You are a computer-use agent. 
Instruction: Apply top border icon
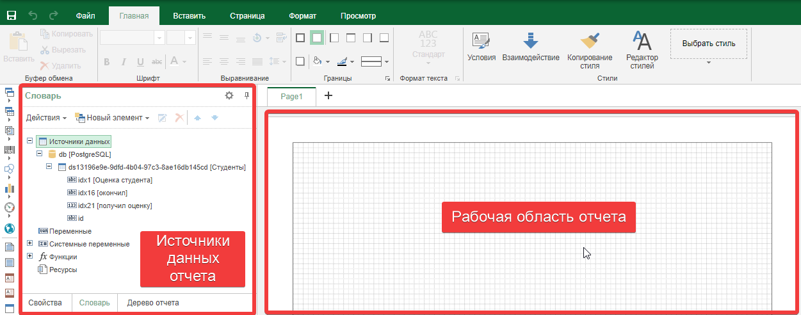350,38
